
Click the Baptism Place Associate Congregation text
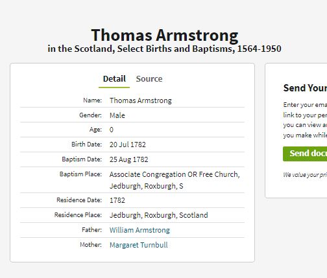tap(175, 180)
